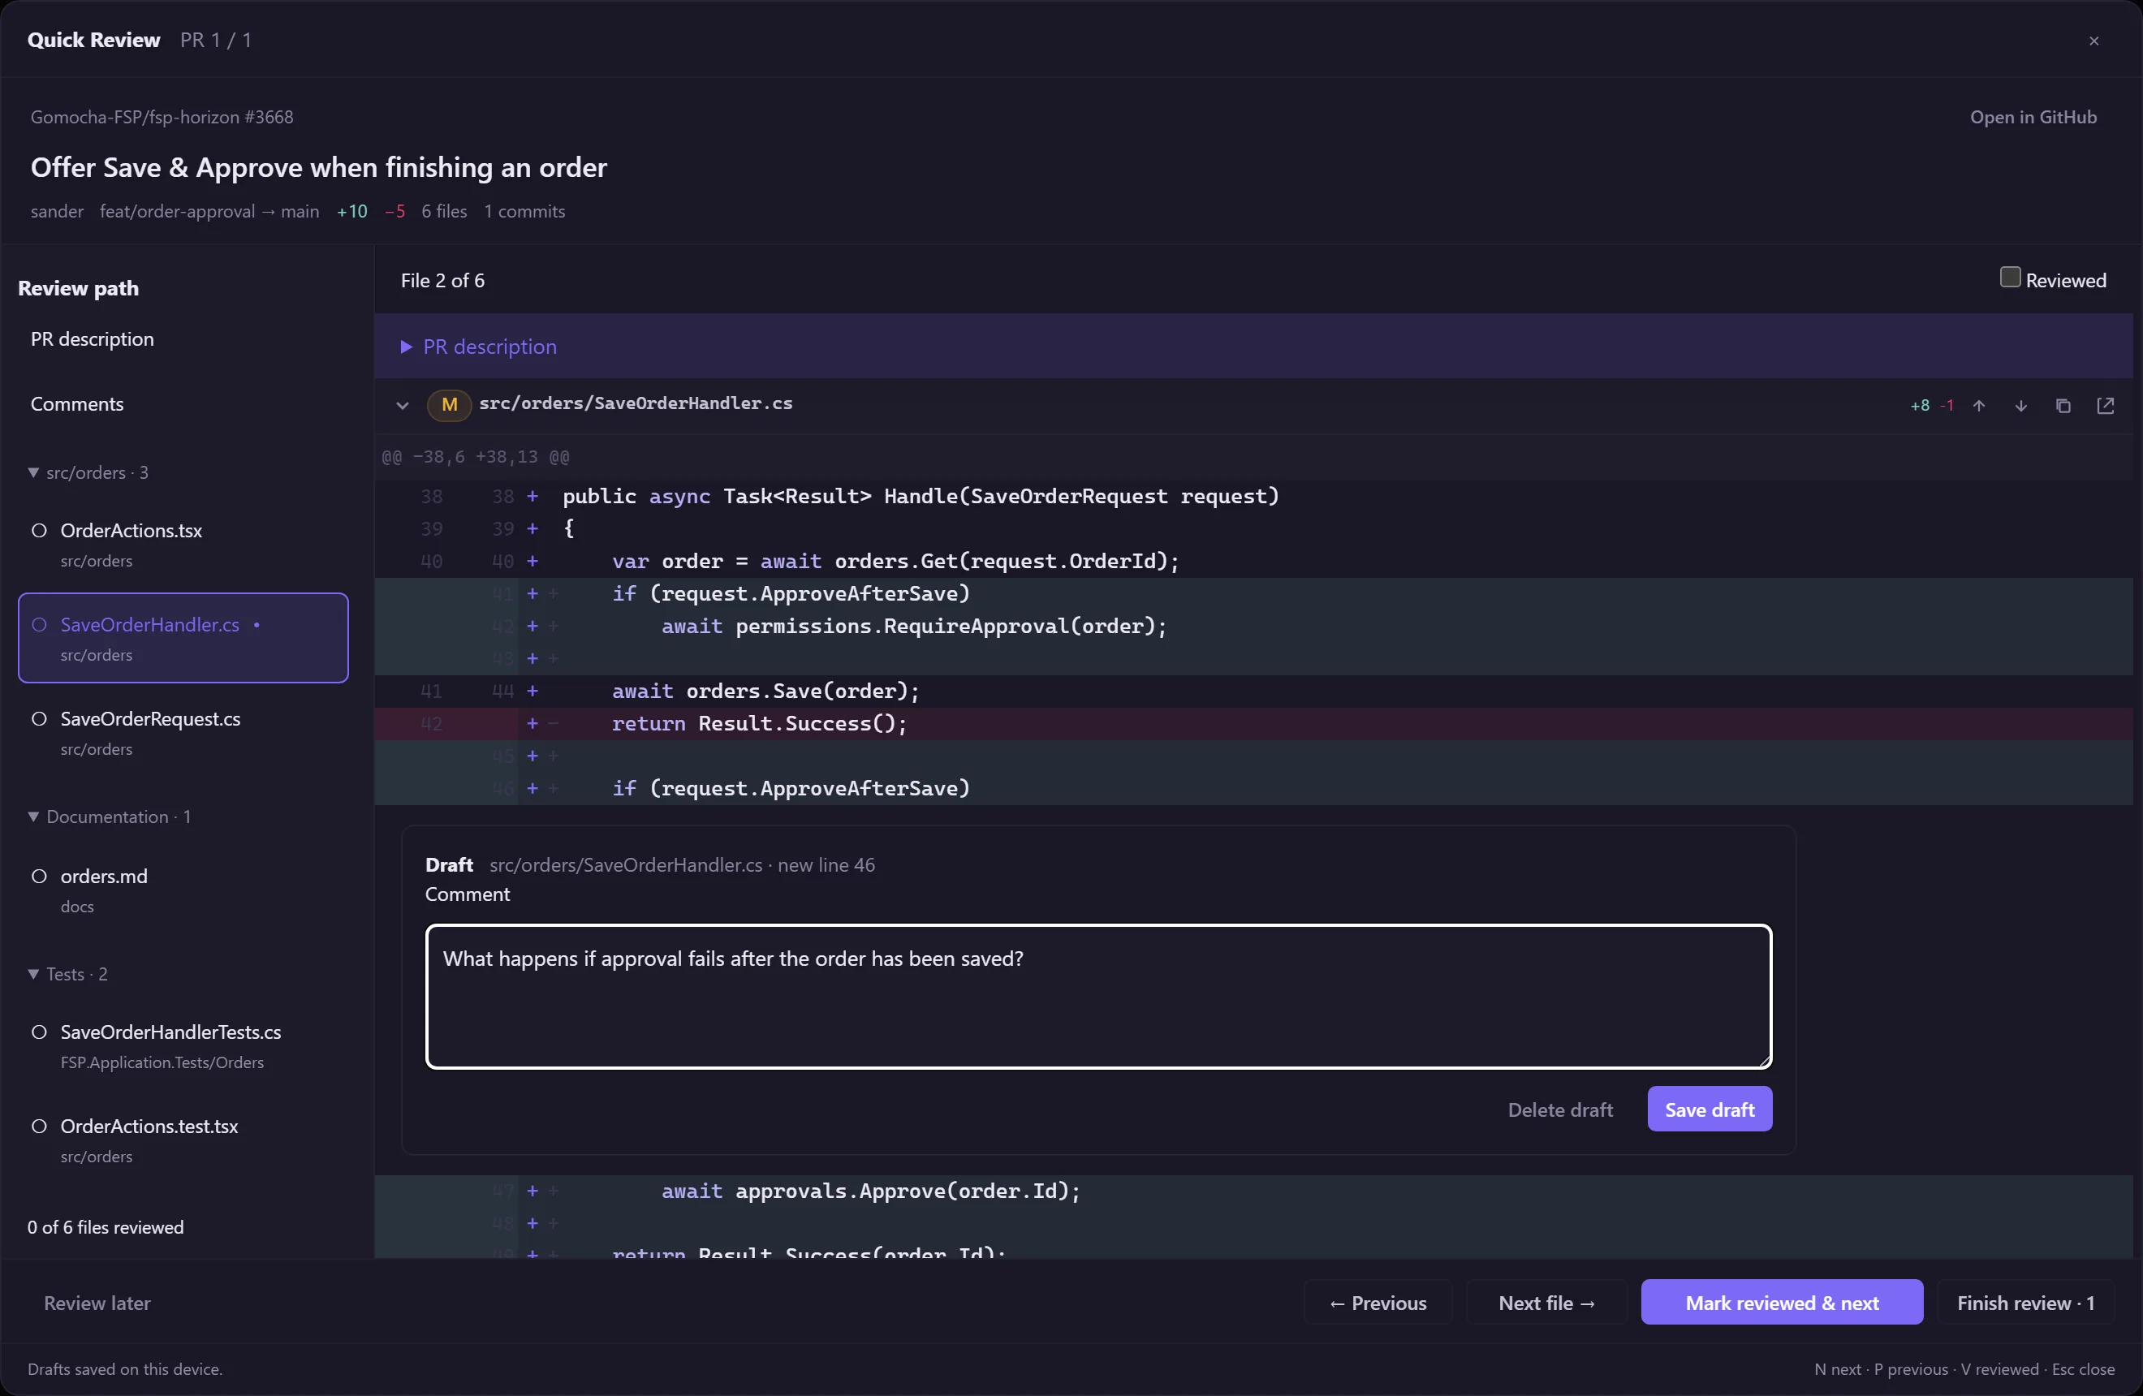Jump to next change with the down-arrow icon
The image size is (2143, 1396).
2021,405
